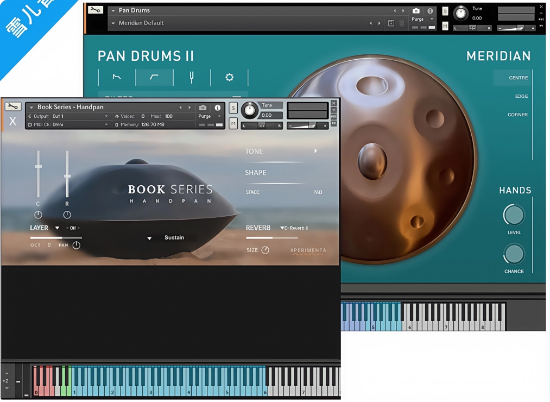Delete snapshot trash icon in Pan Drums header
This screenshot has height=402, width=550.
pos(402,23)
